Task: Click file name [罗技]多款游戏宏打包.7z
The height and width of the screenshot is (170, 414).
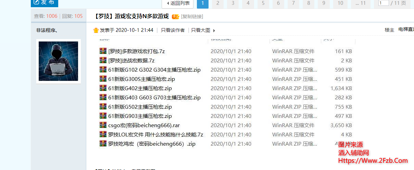Action: coord(137,51)
